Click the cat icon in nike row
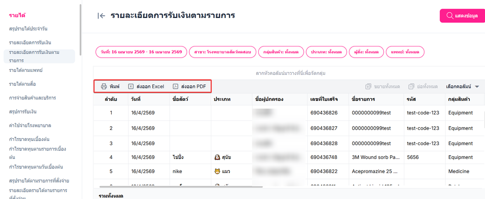The image size is (485, 199). 217,171
